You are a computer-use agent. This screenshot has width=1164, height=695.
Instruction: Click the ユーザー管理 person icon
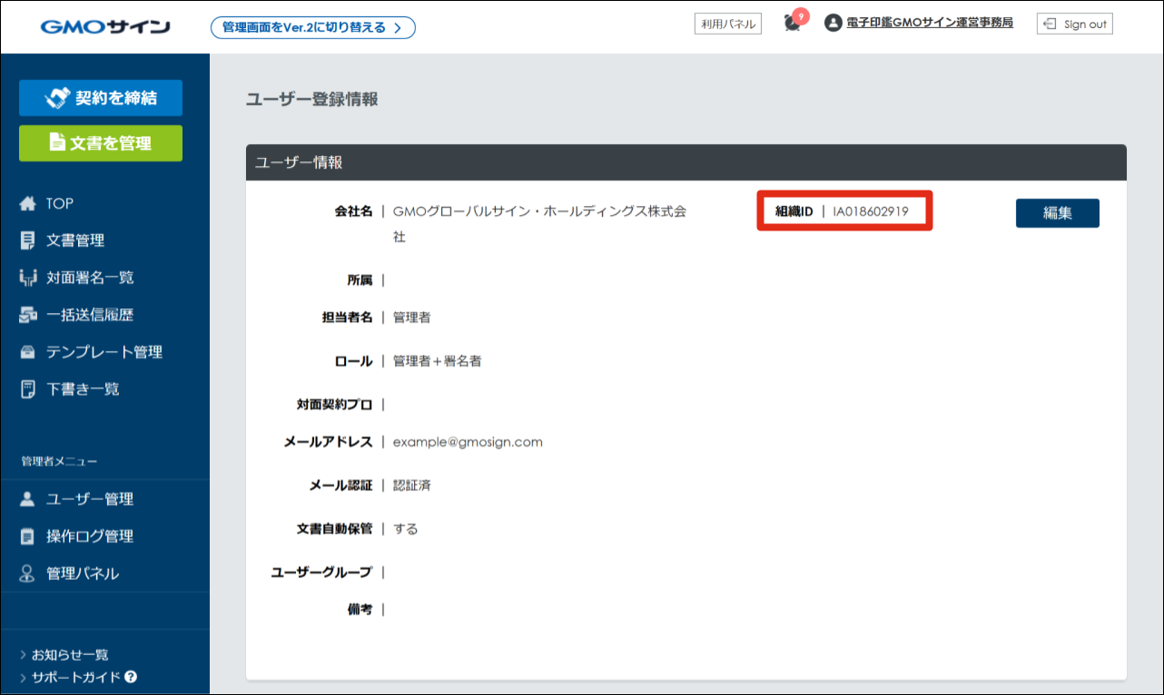[x=27, y=499]
